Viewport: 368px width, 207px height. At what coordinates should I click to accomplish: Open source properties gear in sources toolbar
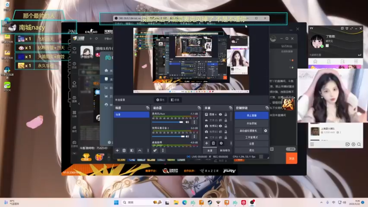(221, 143)
